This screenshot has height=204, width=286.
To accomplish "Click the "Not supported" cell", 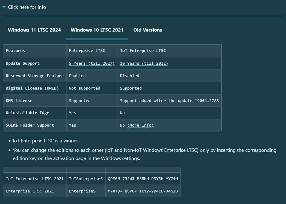I will [92, 88].
